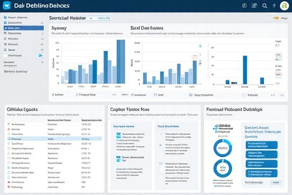Image resolution: width=292 pixels, height=195 pixels.
Task: Toggle the white circle on the last sidebar item
Action: (x=5, y=56)
